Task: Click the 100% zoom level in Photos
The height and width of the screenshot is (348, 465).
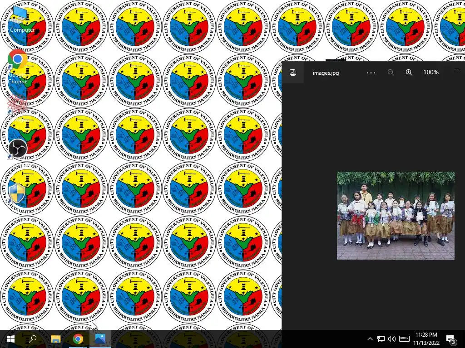Action: 431,72
